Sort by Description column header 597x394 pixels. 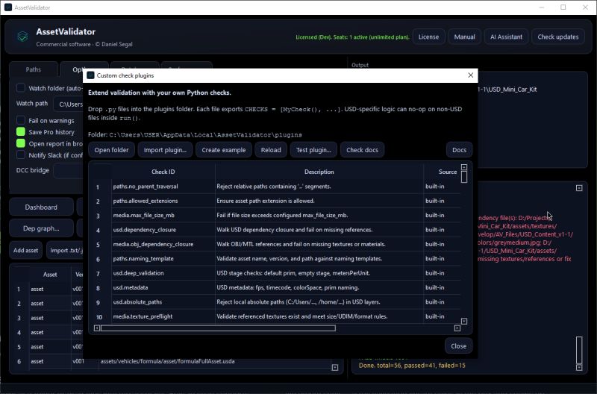click(x=319, y=172)
